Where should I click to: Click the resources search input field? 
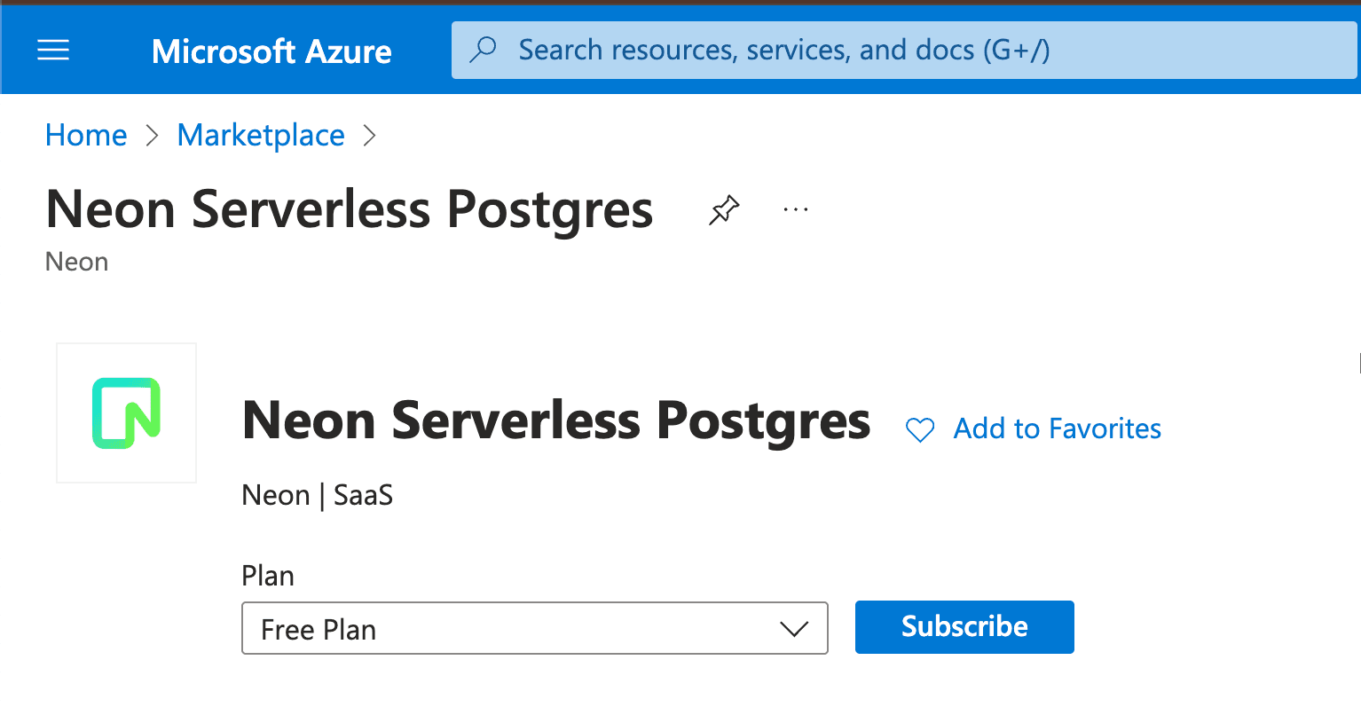(799, 50)
